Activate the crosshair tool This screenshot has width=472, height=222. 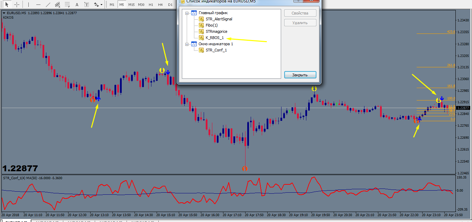[x=17, y=5]
